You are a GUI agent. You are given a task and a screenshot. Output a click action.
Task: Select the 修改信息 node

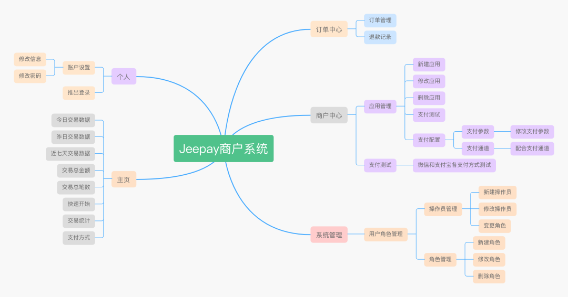[30, 59]
